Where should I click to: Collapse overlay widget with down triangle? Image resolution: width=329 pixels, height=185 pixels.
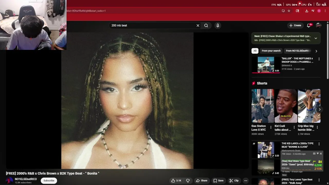click(x=317, y=154)
